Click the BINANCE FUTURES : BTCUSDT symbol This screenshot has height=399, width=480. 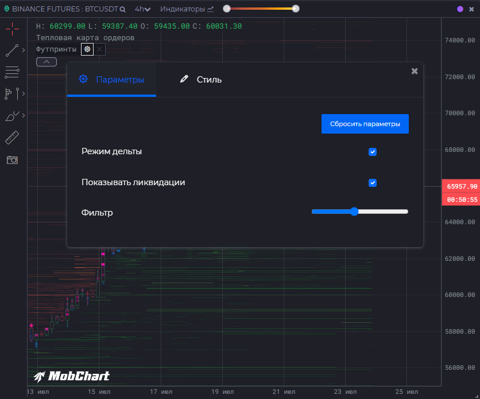(65, 9)
